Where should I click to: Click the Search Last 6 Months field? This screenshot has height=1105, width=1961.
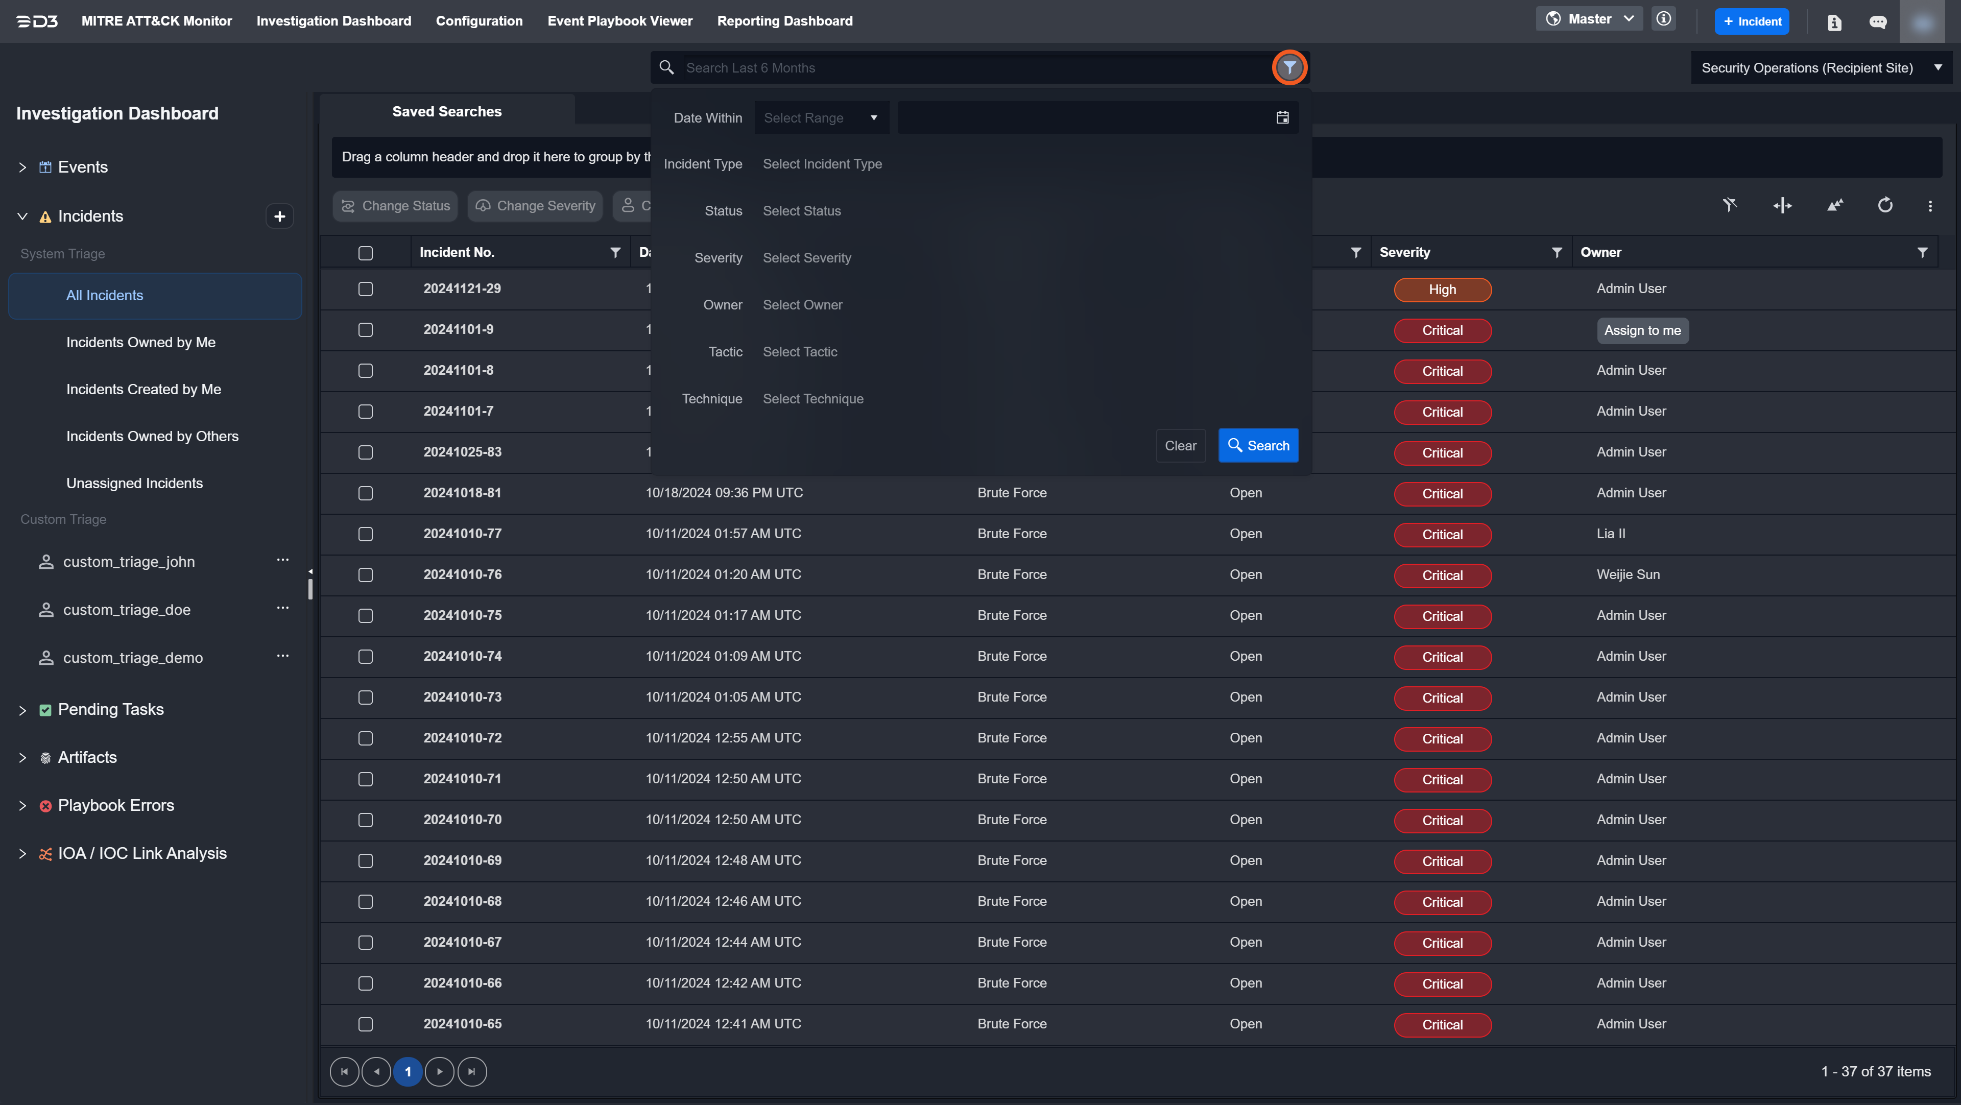pos(967,68)
